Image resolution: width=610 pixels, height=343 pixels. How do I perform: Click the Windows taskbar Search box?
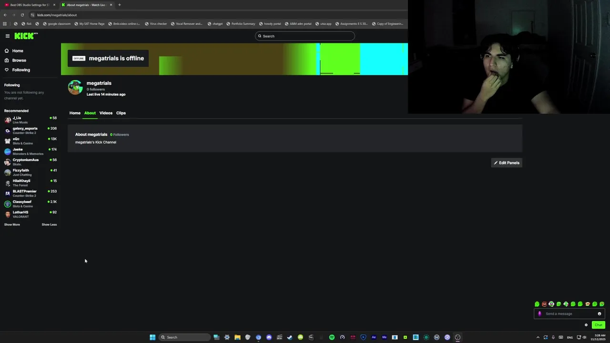click(184, 337)
